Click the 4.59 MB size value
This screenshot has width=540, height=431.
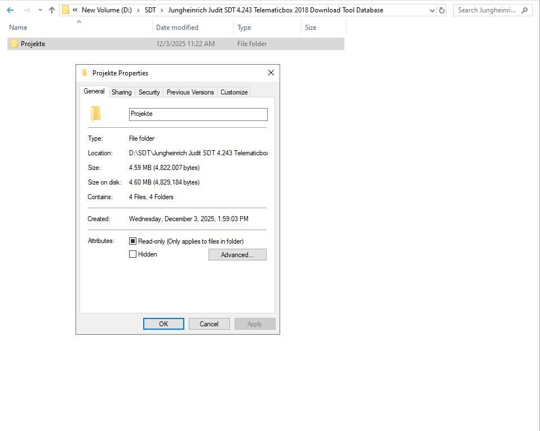(x=164, y=168)
